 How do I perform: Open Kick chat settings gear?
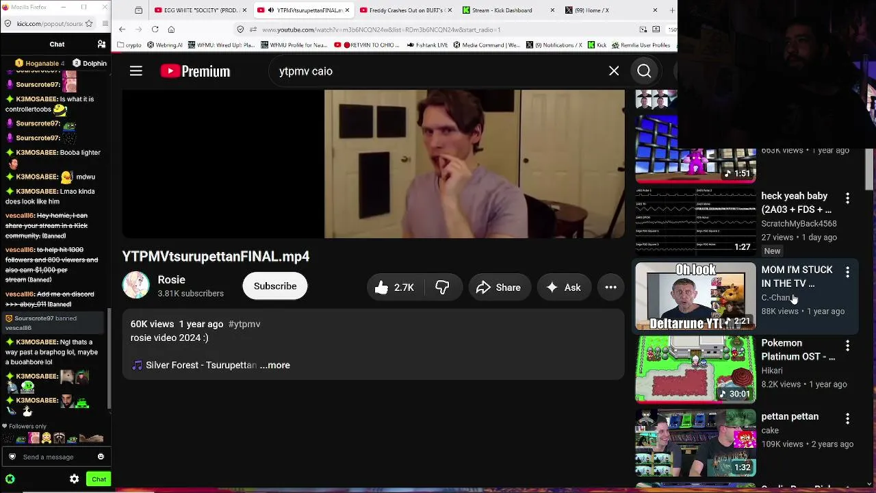pyautogui.click(x=74, y=479)
